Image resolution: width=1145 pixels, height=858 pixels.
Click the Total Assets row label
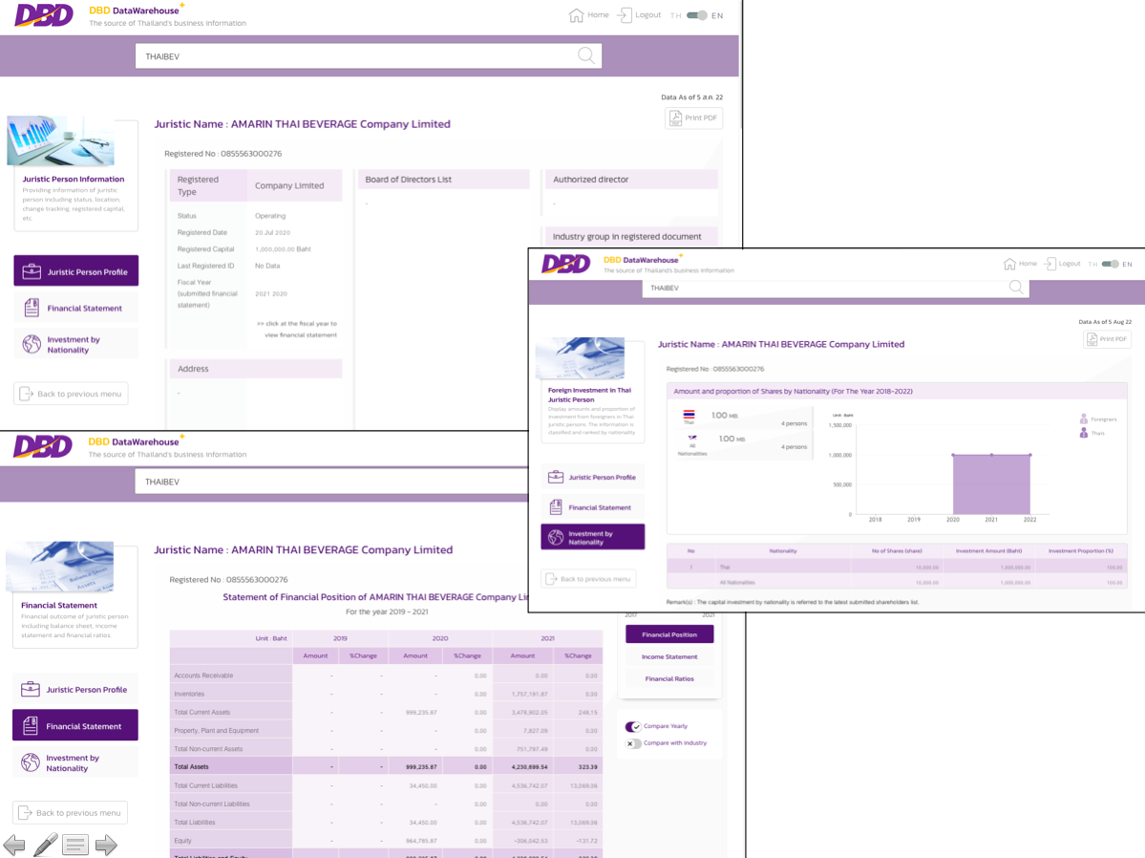tap(191, 766)
